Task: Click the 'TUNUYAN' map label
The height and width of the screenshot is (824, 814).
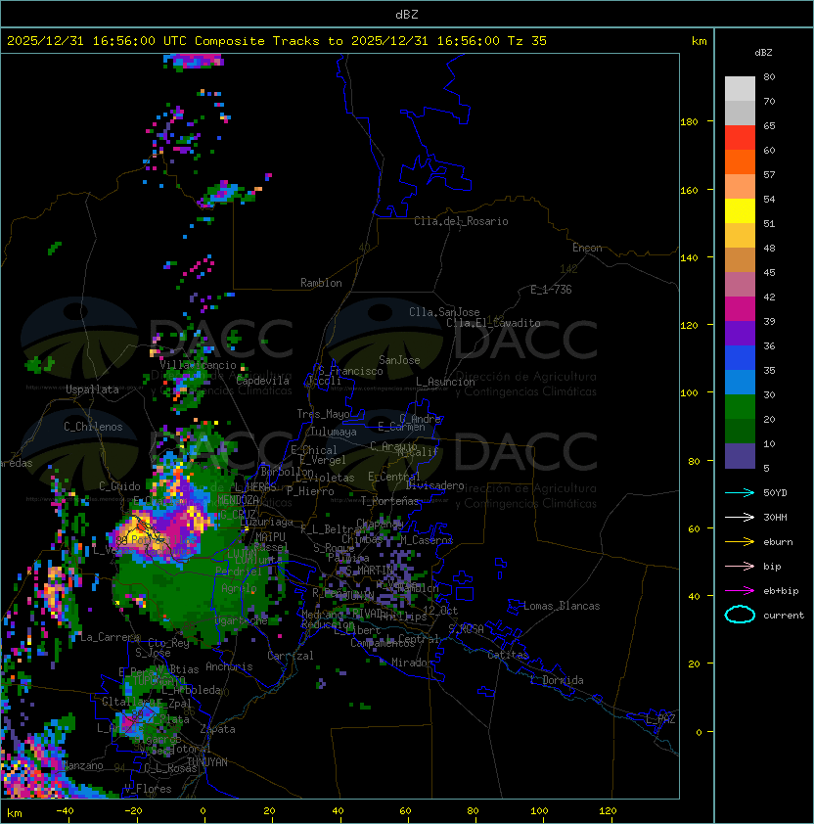Action: tap(207, 762)
